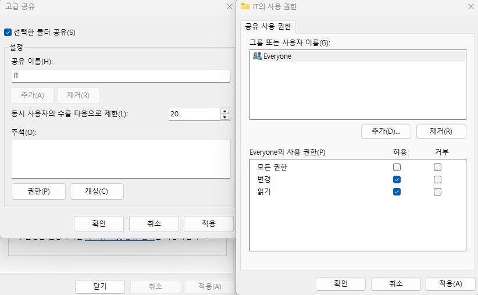Select the 공유 사용 권한 tab
478x295 pixels.
point(268,27)
